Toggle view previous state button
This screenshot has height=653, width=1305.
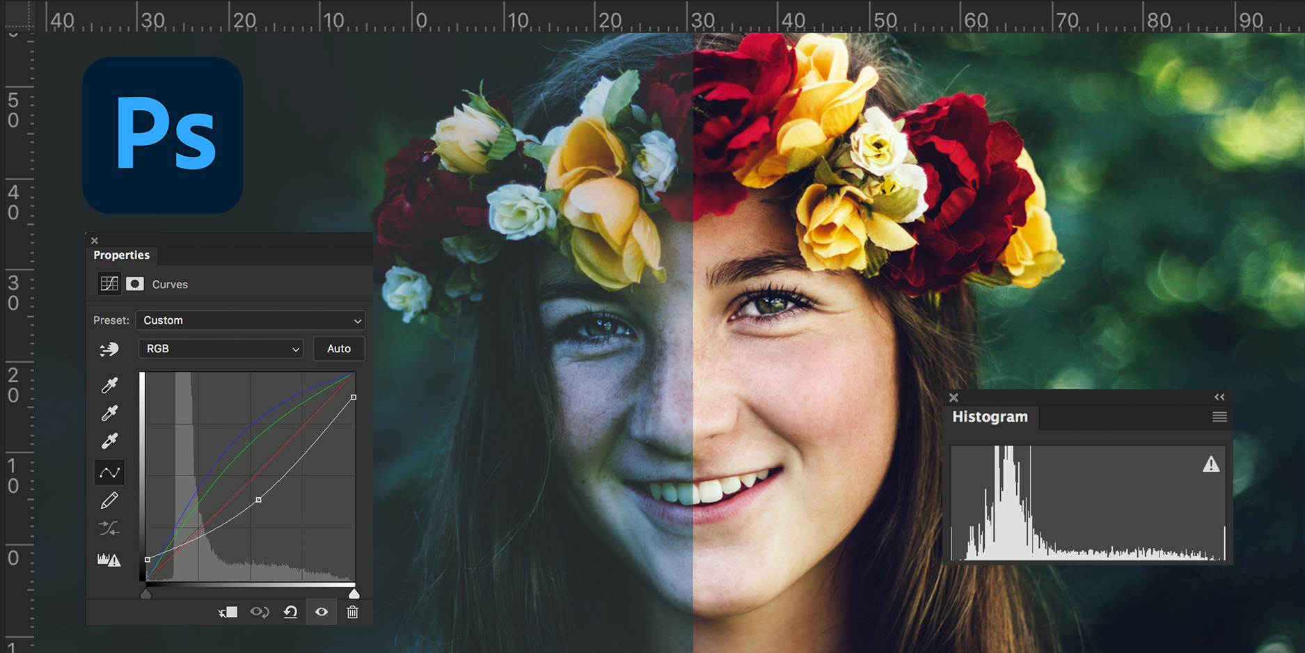pos(260,612)
